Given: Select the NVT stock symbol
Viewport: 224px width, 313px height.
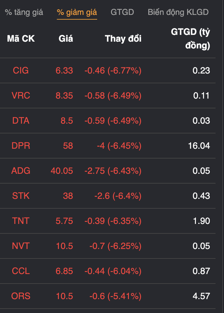Looking at the screenshot, I should 21,246.
